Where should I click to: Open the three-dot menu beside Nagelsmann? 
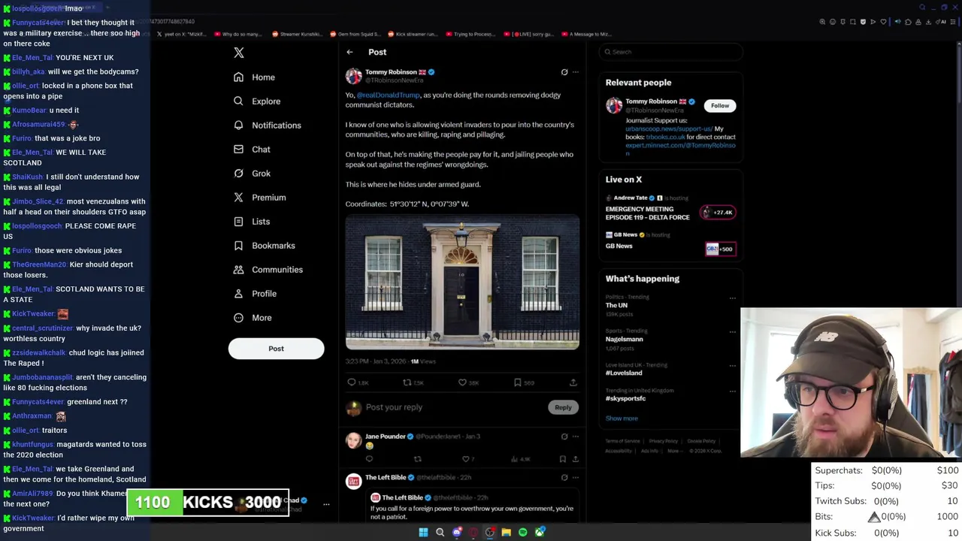click(732, 331)
